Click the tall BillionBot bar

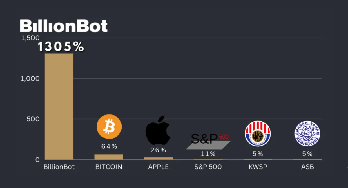tap(59, 106)
